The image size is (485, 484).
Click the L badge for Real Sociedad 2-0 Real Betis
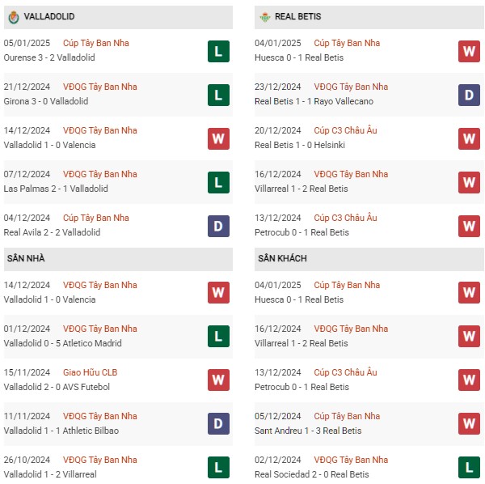coord(469,467)
